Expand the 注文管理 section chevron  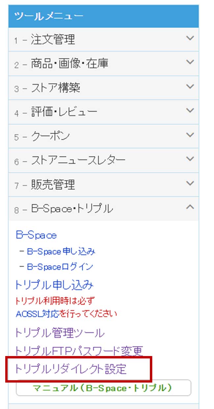(x=190, y=38)
